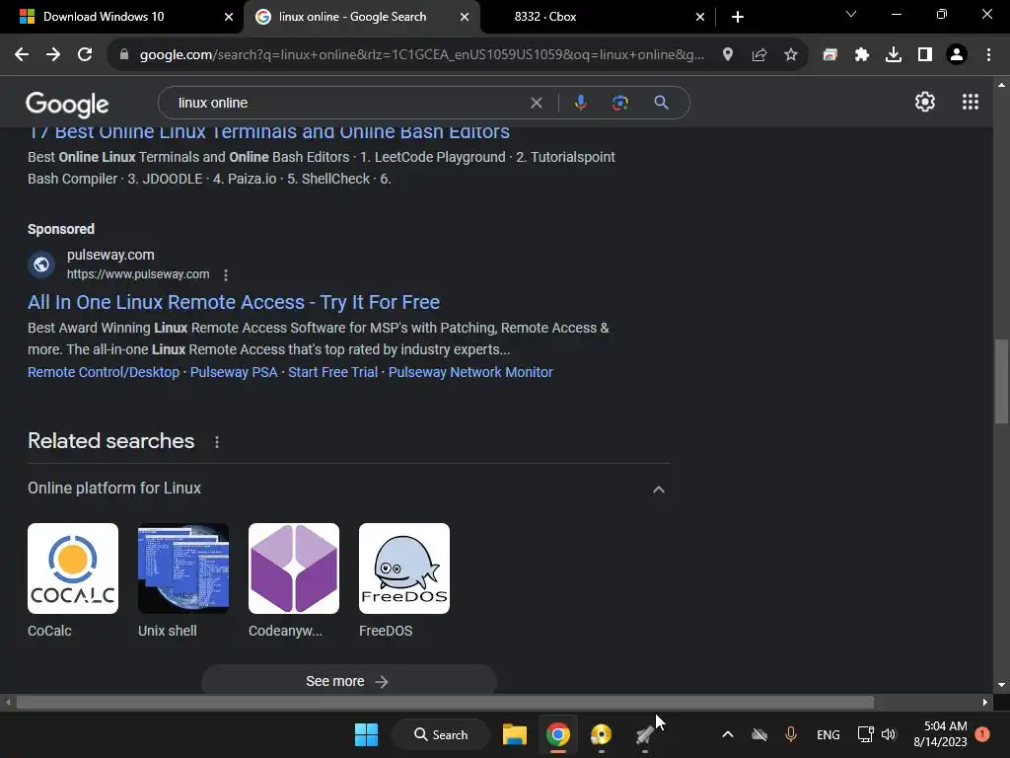Open Remote Control/Desktop sitelink
The image size is (1010, 758).
coord(104,372)
